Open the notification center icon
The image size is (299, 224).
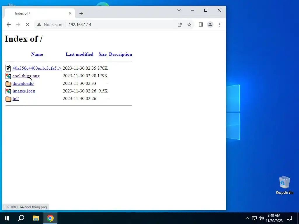point(289,218)
